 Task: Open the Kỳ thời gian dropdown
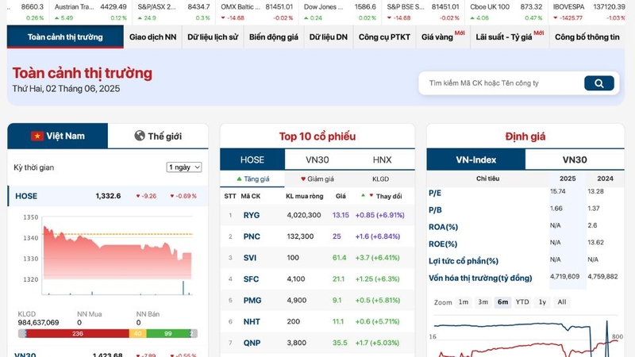click(x=184, y=167)
